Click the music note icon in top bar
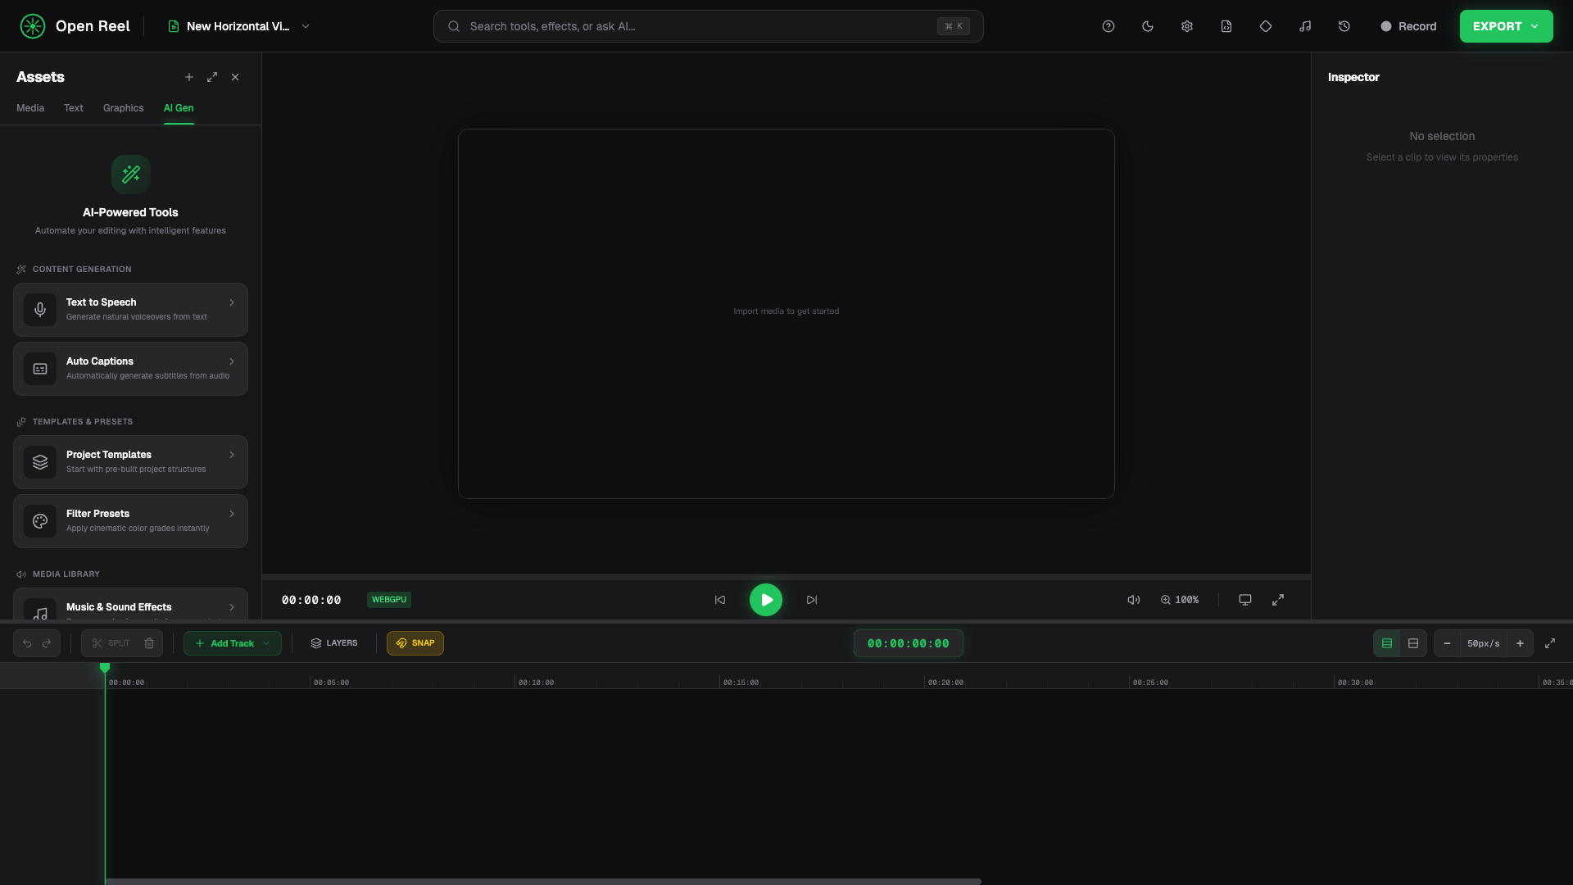This screenshot has height=885, width=1573. pyautogui.click(x=1305, y=26)
